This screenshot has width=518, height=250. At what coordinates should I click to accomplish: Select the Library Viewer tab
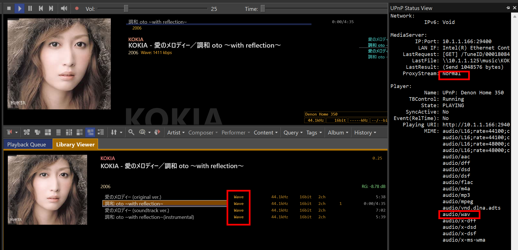pyautogui.click(x=75, y=144)
